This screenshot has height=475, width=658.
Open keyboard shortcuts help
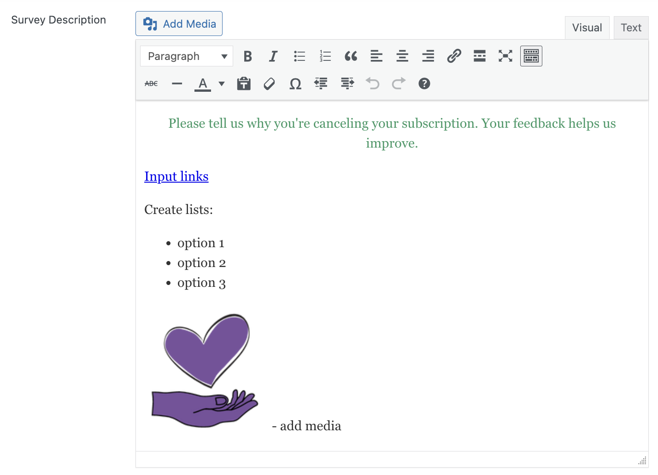(424, 83)
